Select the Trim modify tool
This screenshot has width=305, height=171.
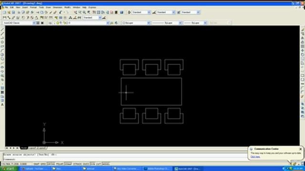303,67
